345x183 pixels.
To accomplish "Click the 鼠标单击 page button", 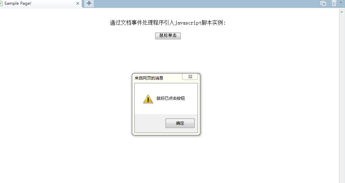I will pyautogui.click(x=168, y=36).
